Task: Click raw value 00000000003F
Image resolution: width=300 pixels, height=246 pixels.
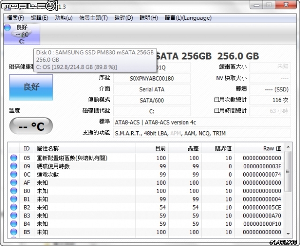Action: click(x=262, y=166)
